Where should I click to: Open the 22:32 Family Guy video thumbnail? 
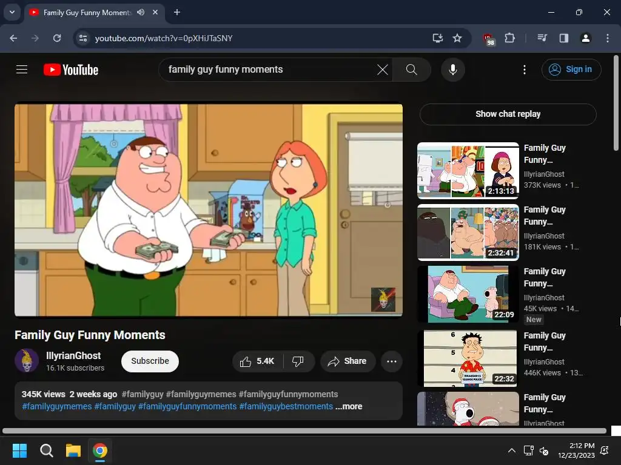tap(468, 358)
